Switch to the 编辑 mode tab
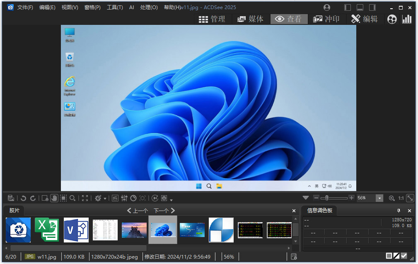This screenshot has width=418, height=264. [365, 19]
